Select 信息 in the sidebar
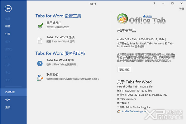The width and height of the screenshot is (187, 124). coord(7,19)
